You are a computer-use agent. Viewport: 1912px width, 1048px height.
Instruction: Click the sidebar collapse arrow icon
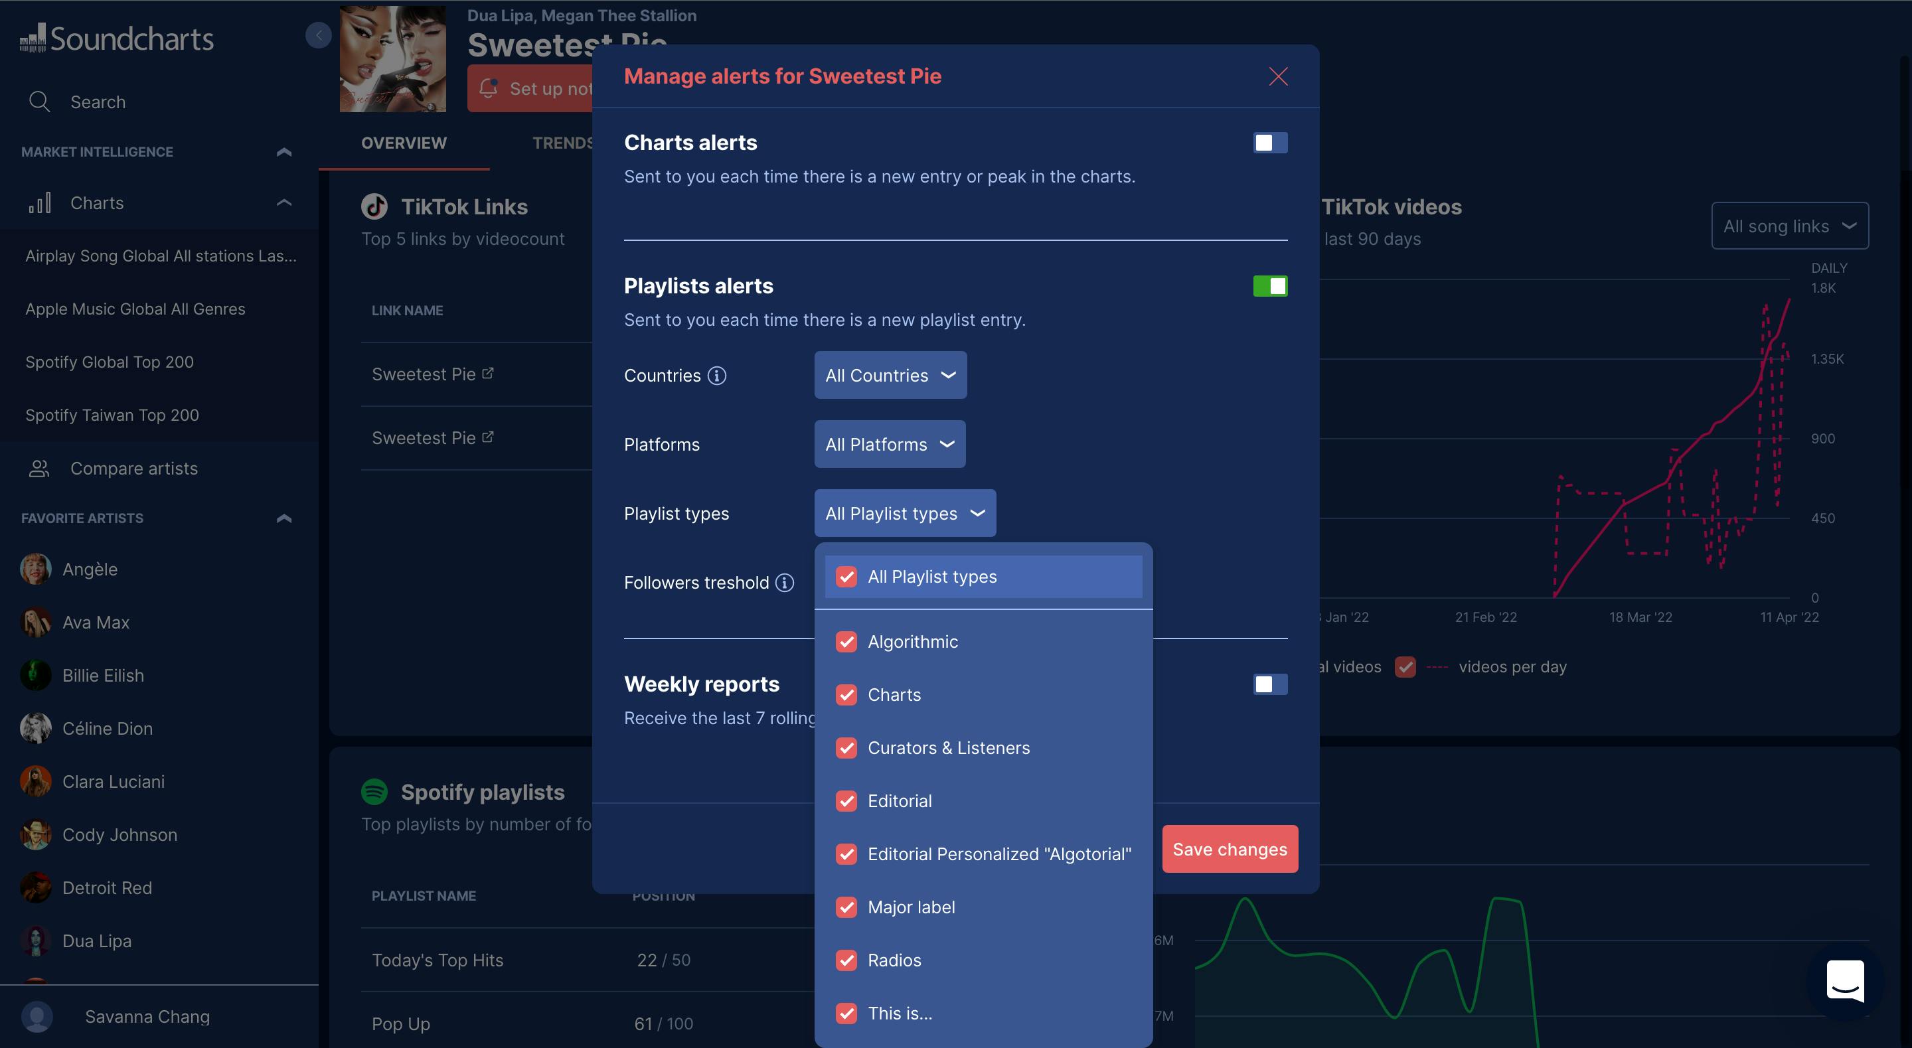click(318, 35)
